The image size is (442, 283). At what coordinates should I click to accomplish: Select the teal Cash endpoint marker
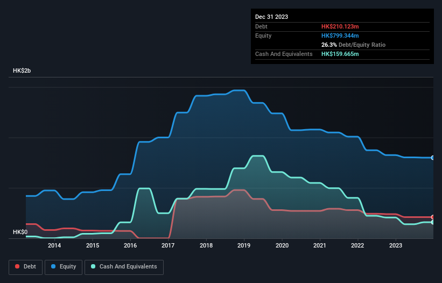coord(433,222)
